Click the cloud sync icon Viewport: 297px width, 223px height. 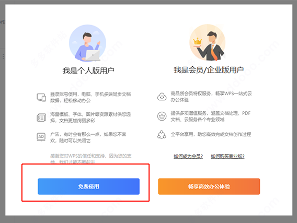[162, 97]
